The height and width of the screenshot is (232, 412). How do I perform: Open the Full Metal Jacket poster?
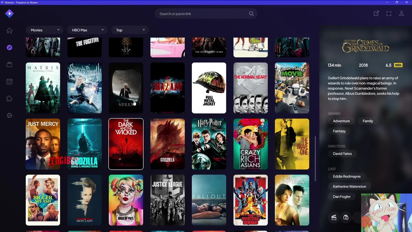tap(209, 88)
